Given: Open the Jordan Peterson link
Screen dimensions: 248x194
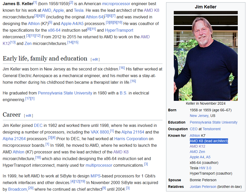Looking at the screenshot, I should pyautogui.click(x=203, y=187).
